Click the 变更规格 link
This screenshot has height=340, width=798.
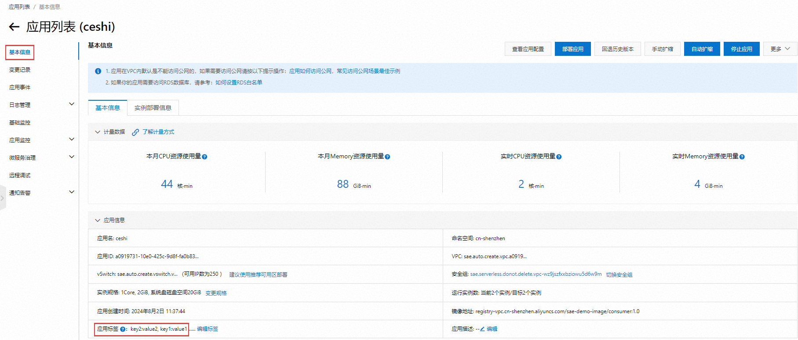(x=216, y=293)
